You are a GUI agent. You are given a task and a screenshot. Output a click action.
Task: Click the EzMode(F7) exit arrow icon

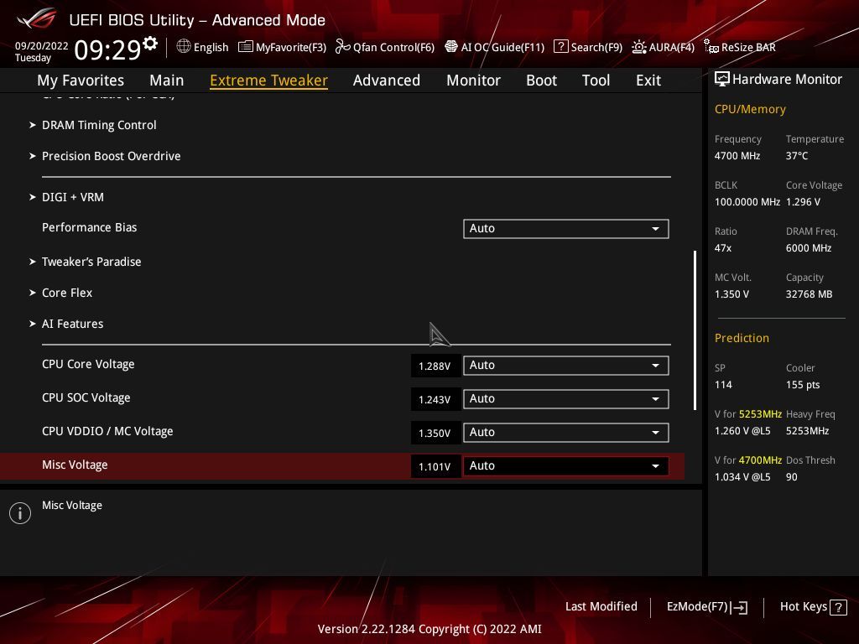[x=739, y=607]
